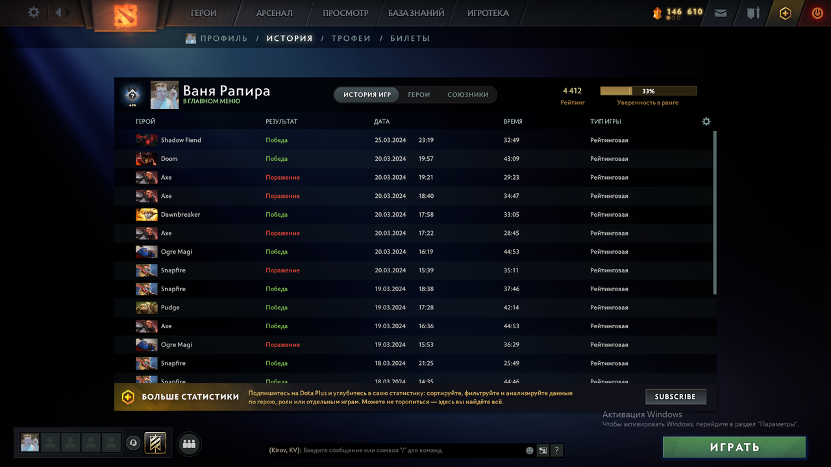Image resolution: width=831 pixels, height=467 pixels.
Task: Click the ГЕРОЙ column header
Action: [145, 122]
